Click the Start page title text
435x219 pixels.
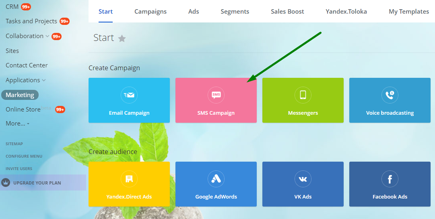coord(104,38)
